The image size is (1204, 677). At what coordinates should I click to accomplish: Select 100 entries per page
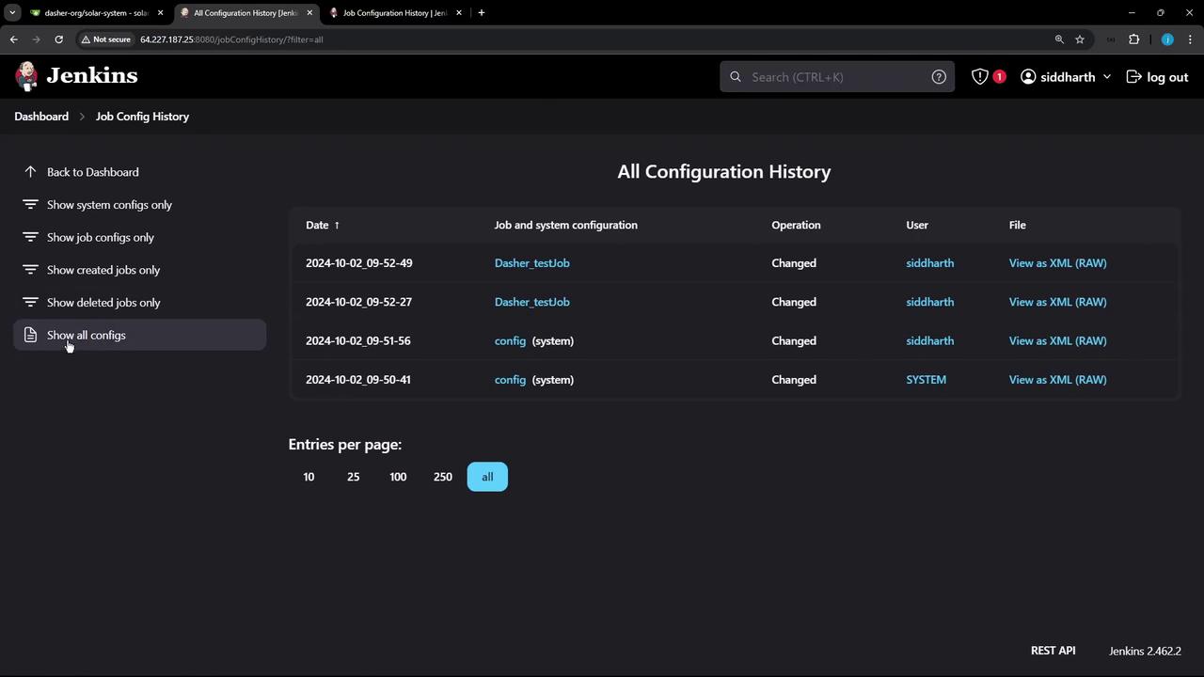click(x=398, y=477)
